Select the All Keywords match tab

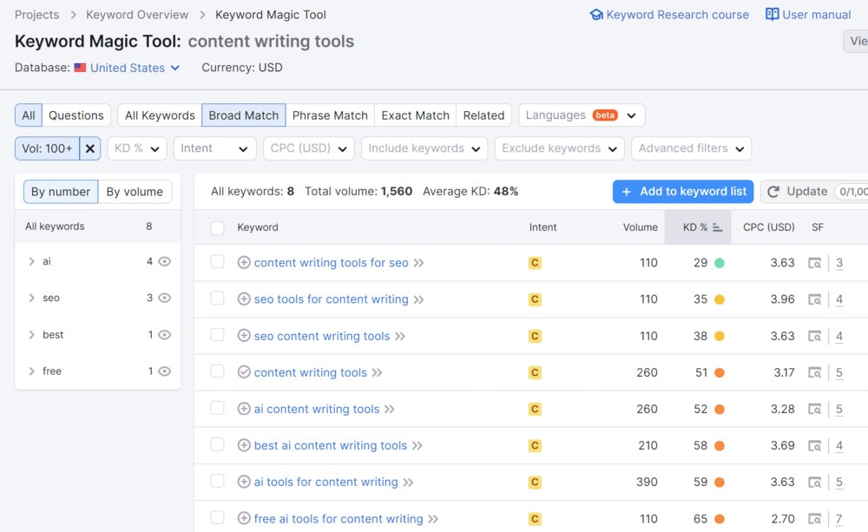tap(160, 115)
